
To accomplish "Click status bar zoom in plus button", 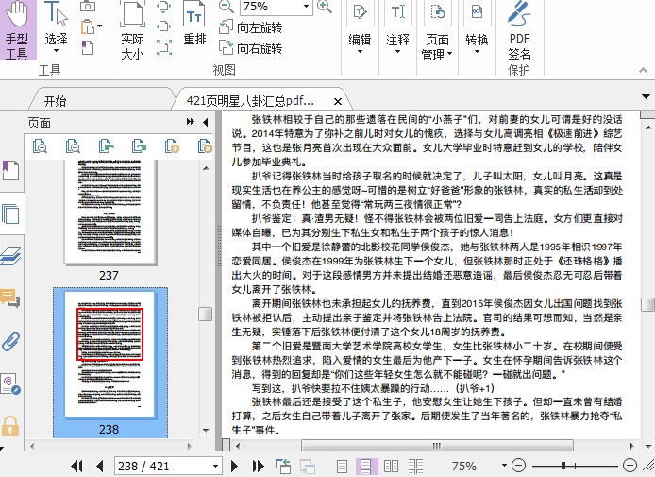I will tap(630, 466).
